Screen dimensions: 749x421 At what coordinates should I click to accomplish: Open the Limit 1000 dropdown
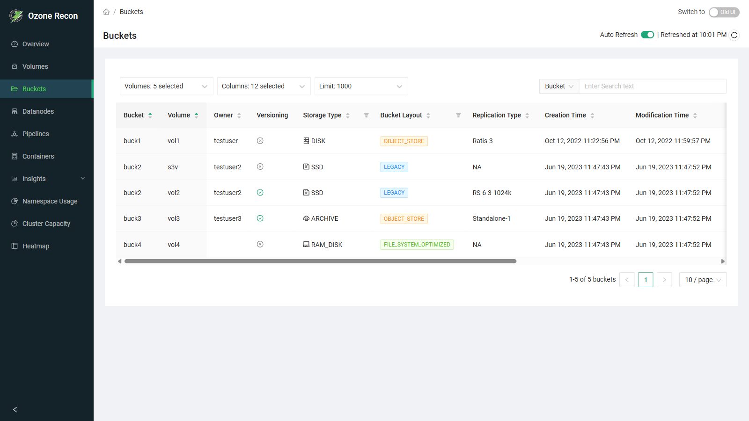361,86
